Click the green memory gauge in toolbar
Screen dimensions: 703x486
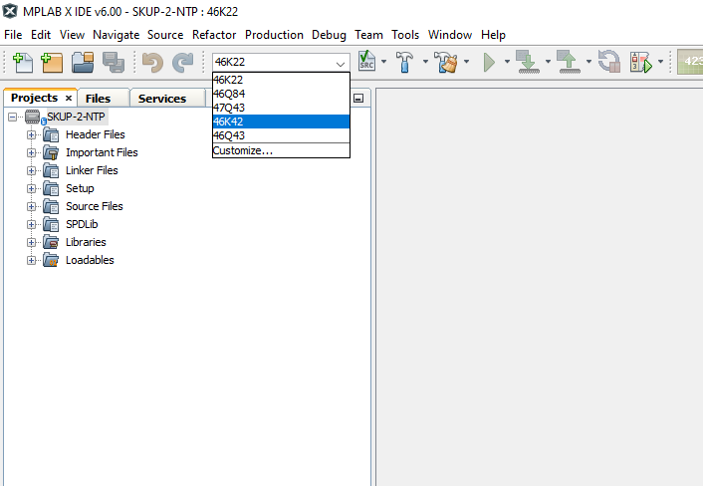click(690, 62)
